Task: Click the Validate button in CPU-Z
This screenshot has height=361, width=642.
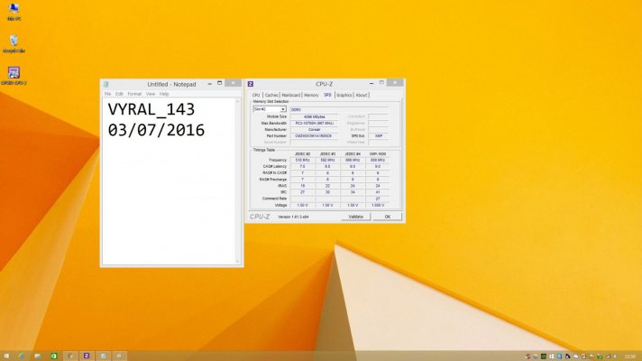Action: point(356,217)
